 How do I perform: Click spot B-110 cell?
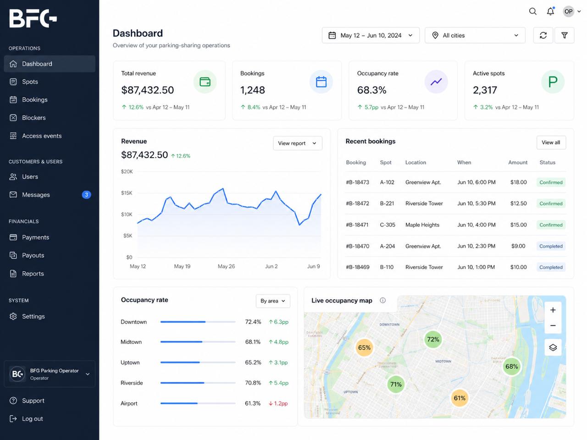(387, 267)
